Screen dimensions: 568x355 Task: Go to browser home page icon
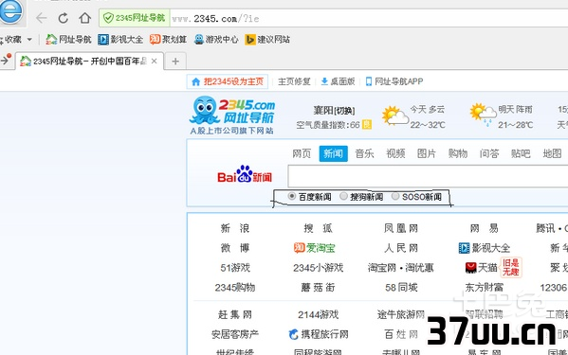pyautogui.click(x=84, y=18)
